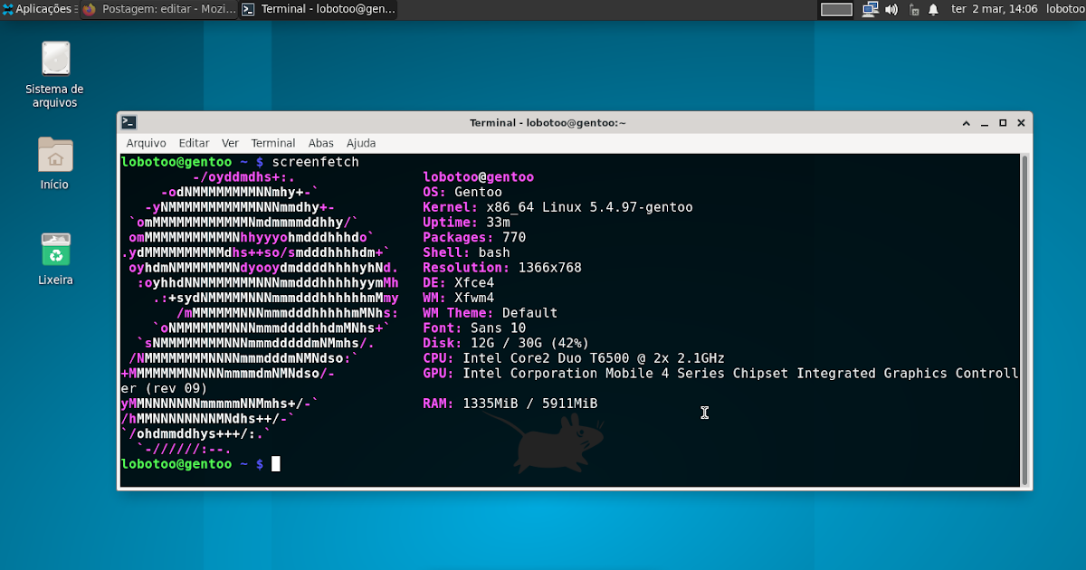Click the workspace switcher box

pos(836,9)
